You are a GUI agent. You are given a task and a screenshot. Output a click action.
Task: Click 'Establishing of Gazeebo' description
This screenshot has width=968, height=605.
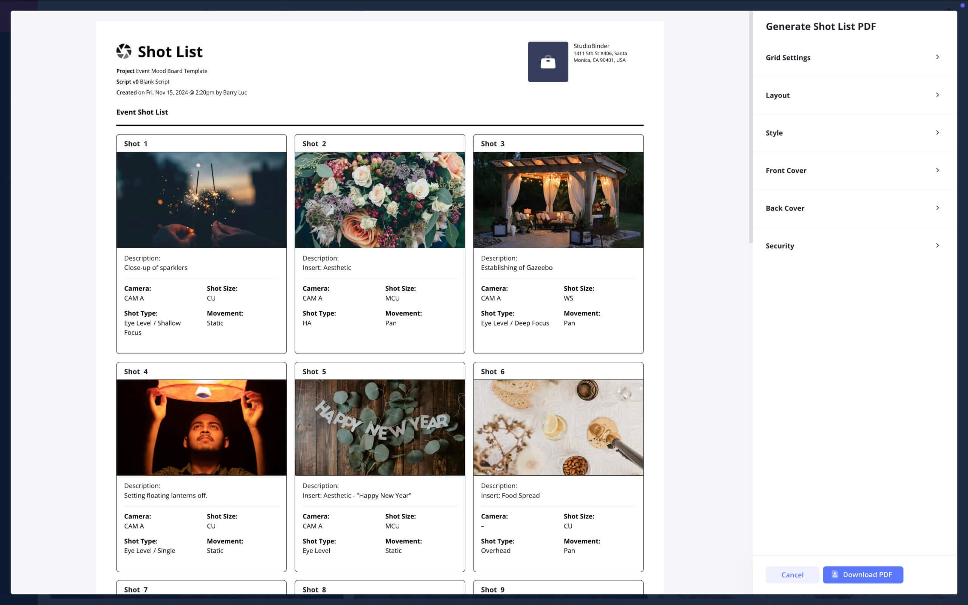(517, 267)
